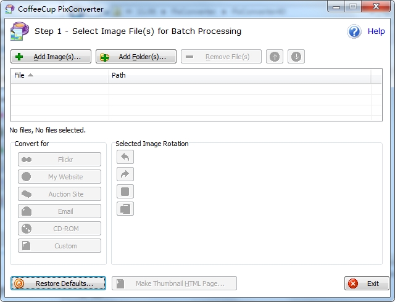395x302 pixels.
Task: Click Make Thumbnail HTML Page button
Action: tap(174, 284)
